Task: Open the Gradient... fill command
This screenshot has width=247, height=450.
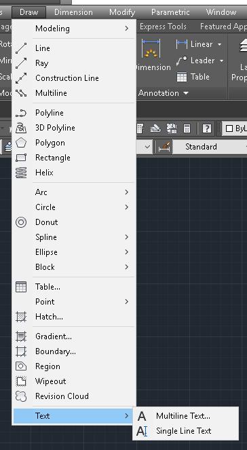Action: click(74, 336)
